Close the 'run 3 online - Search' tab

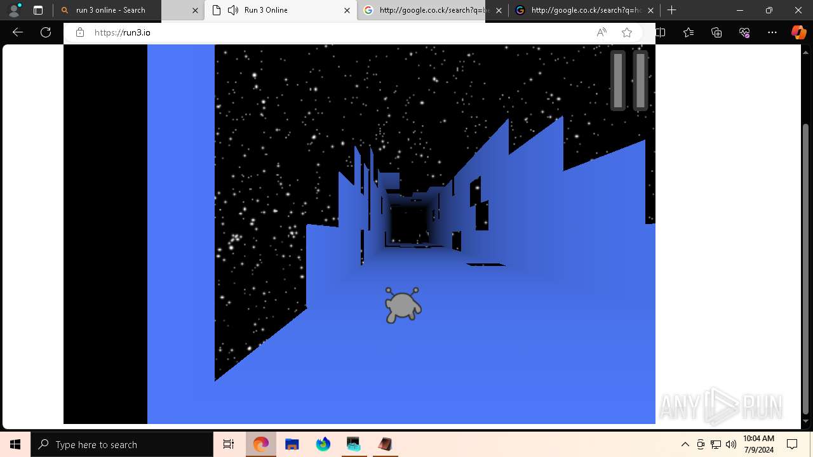tap(196, 10)
